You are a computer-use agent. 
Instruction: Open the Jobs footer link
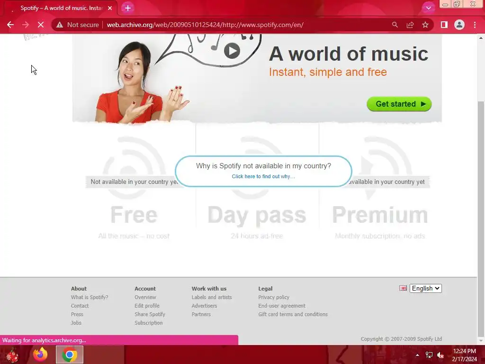76,323
